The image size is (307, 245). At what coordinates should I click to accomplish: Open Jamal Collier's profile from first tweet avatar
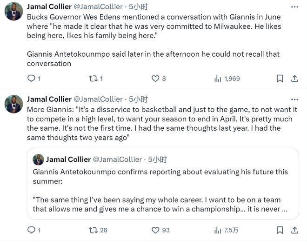(x=14, y=11)
